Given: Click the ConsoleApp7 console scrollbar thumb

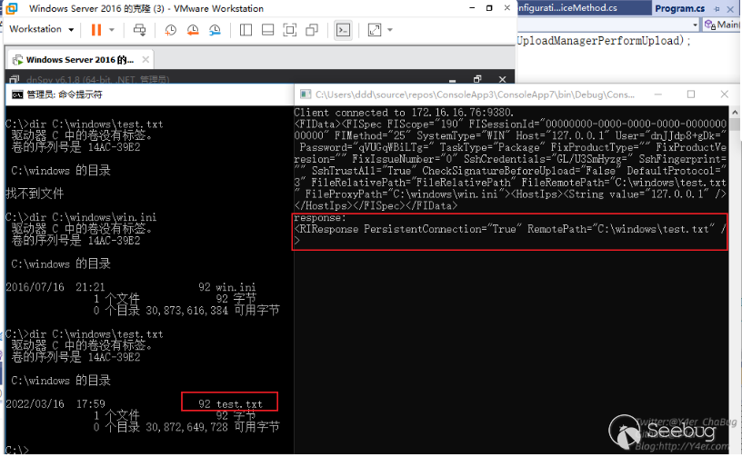Looking at the screenshot, I should click(x=735, y=124).
